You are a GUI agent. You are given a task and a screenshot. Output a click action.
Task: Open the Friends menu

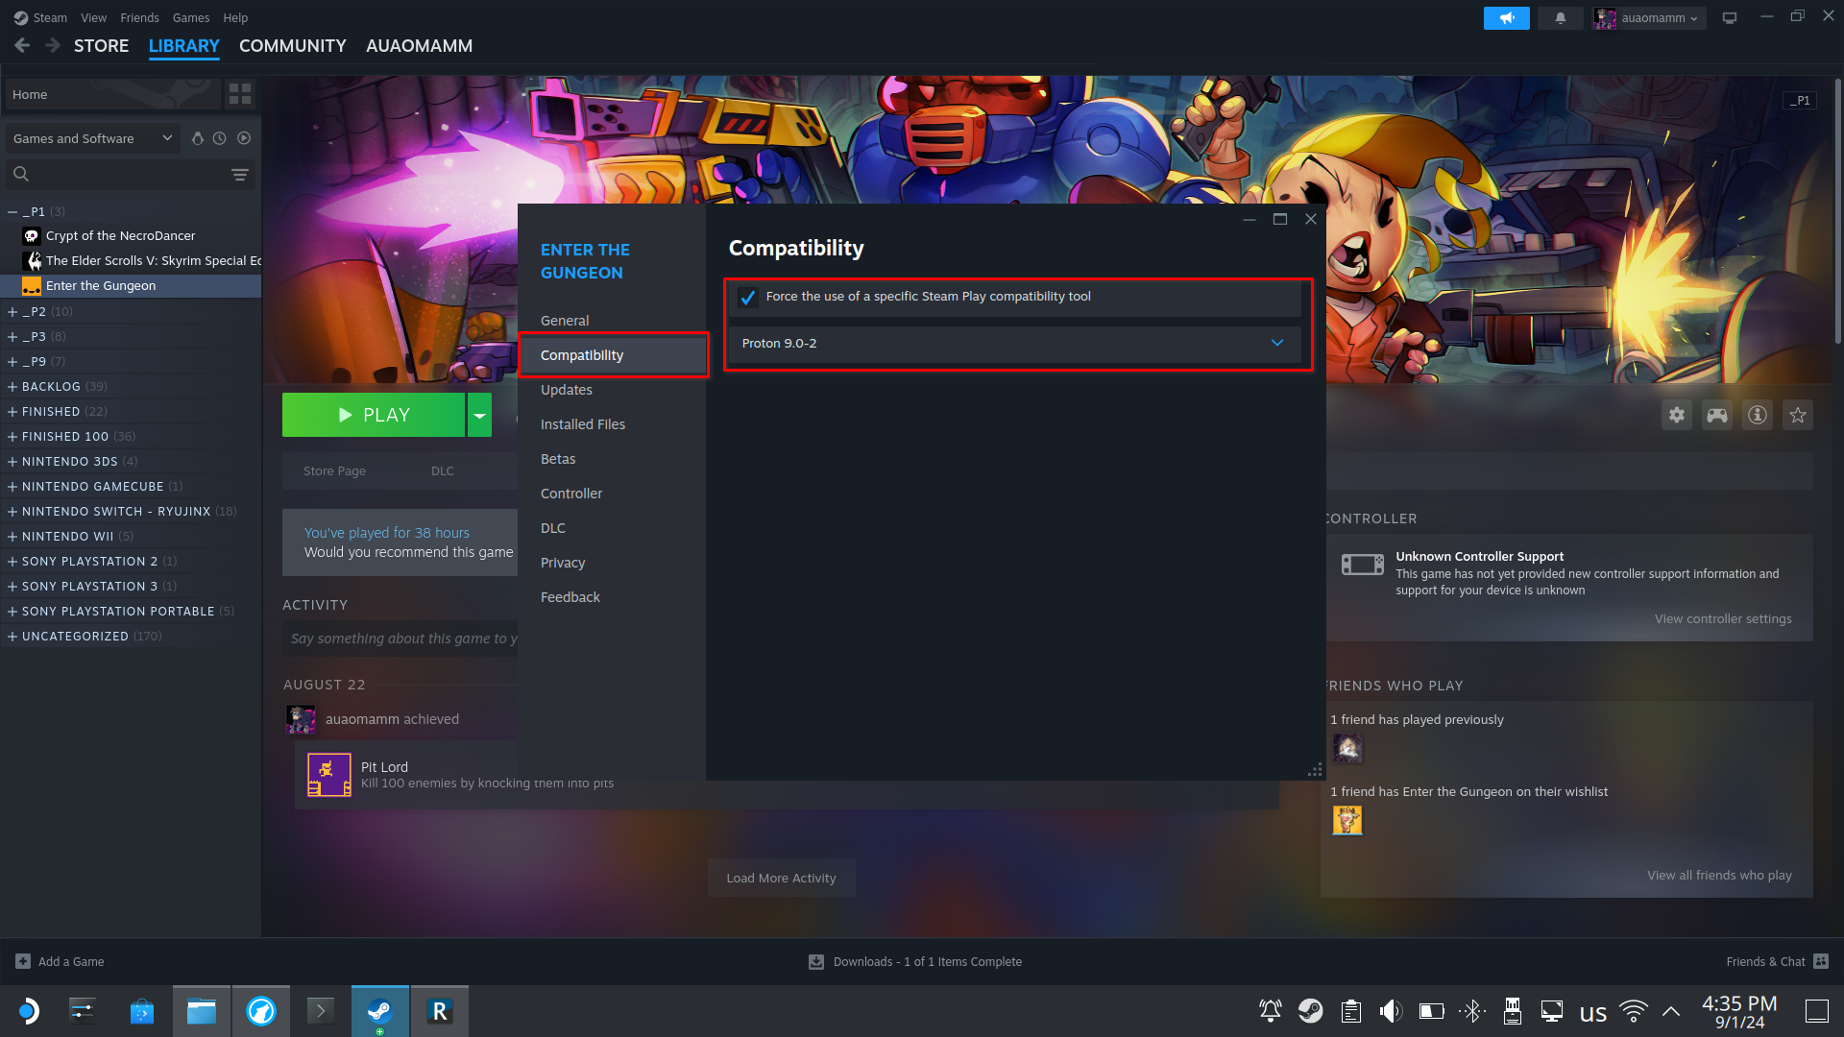(139, 17)
